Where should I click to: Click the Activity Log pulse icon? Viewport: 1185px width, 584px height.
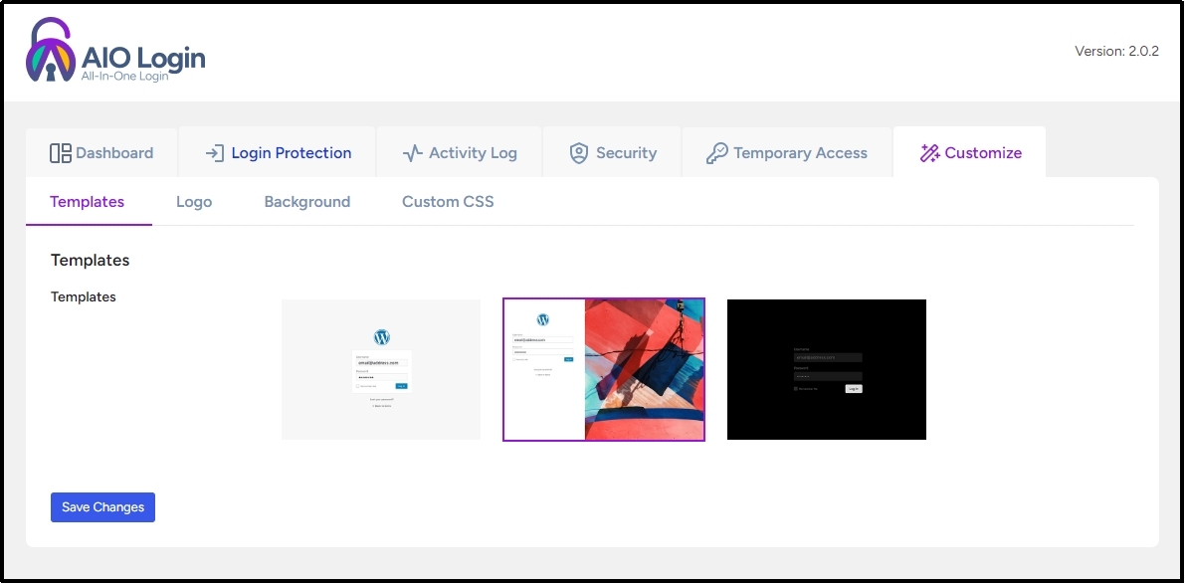411,152
